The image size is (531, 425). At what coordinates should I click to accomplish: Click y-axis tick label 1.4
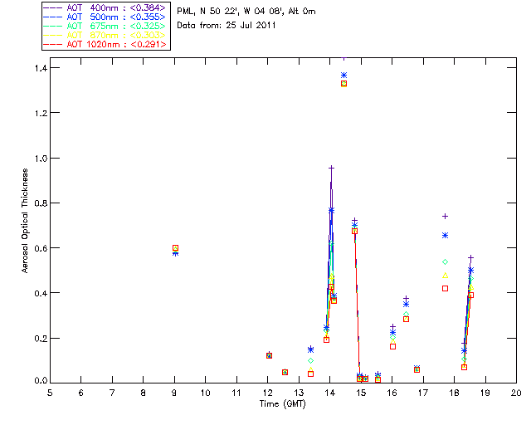click(x=41, y=68)
